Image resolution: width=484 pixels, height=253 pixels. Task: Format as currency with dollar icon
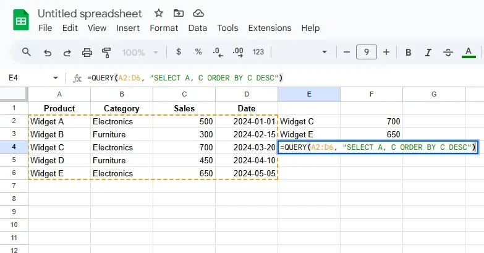pos(179,53)
